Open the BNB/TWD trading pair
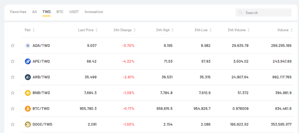 [41, 93]
